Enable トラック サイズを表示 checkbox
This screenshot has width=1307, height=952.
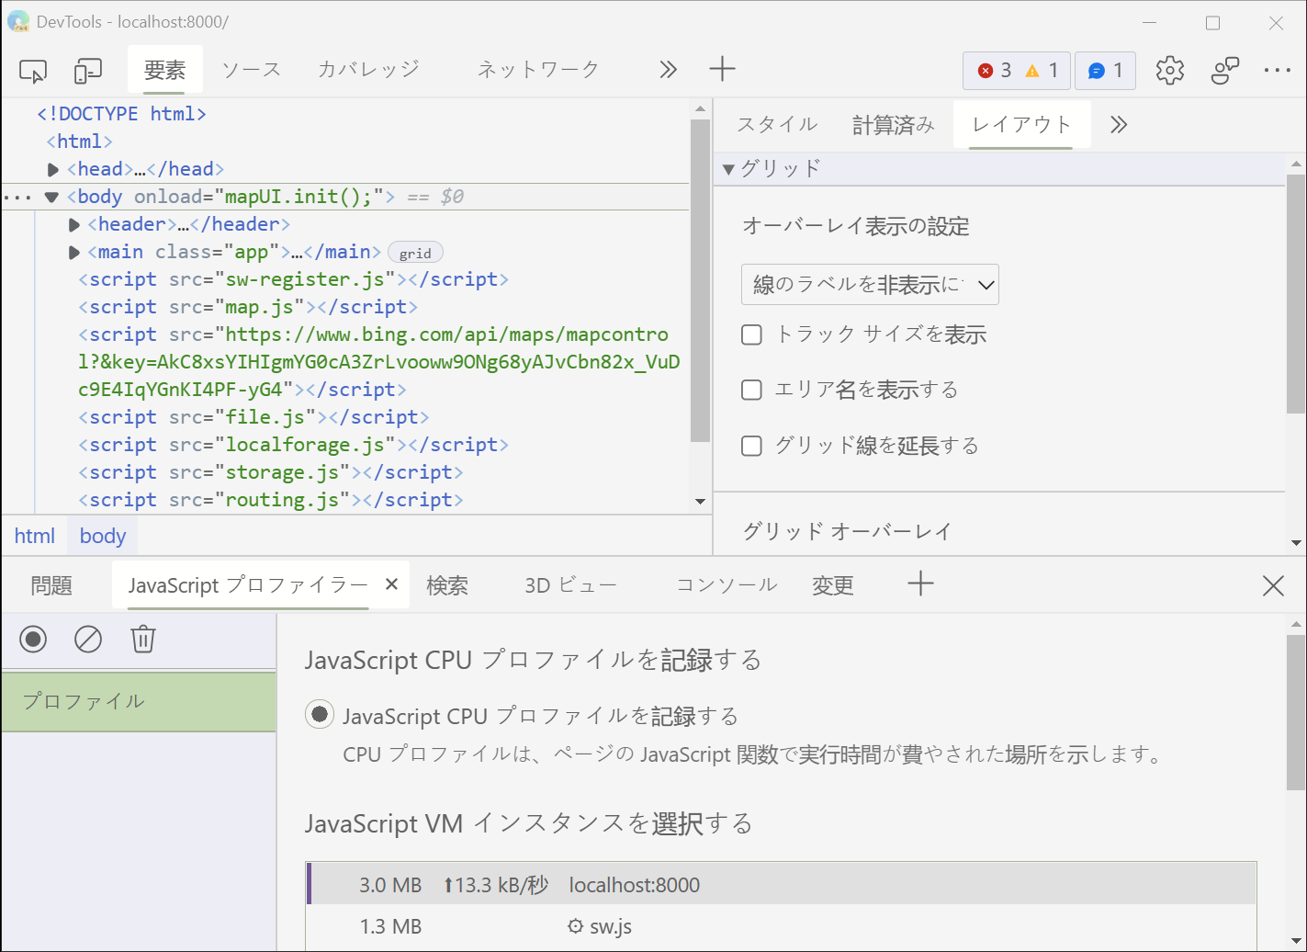tap(751, 334)
